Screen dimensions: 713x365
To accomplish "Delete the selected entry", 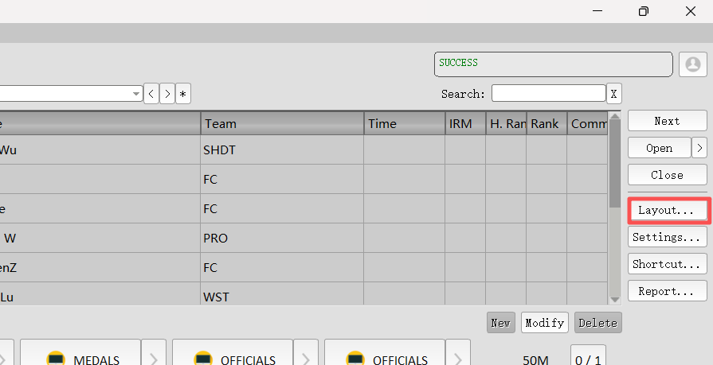I will pos(597,323).
